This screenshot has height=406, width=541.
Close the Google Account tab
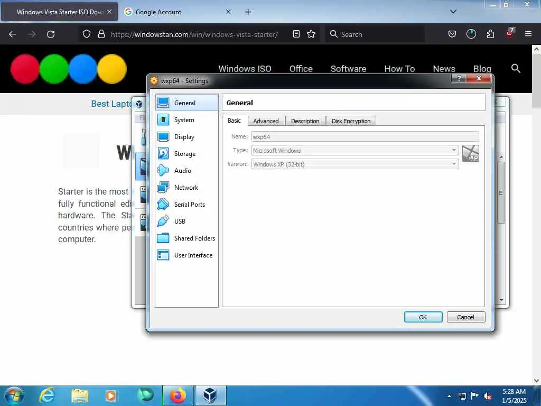pos(228,12)
